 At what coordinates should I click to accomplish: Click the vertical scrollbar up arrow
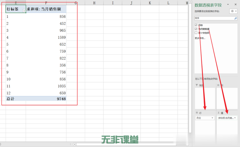click(190, 2)
